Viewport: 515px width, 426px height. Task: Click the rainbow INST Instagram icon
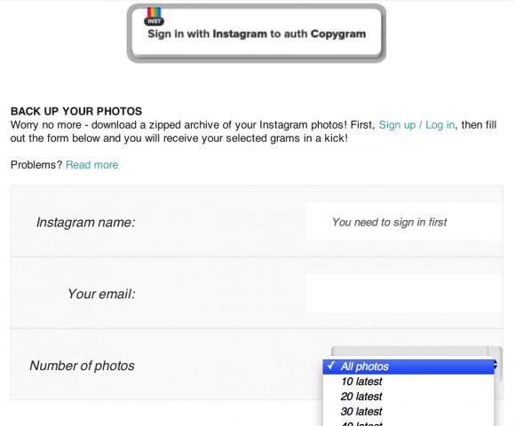coord(154,16)
